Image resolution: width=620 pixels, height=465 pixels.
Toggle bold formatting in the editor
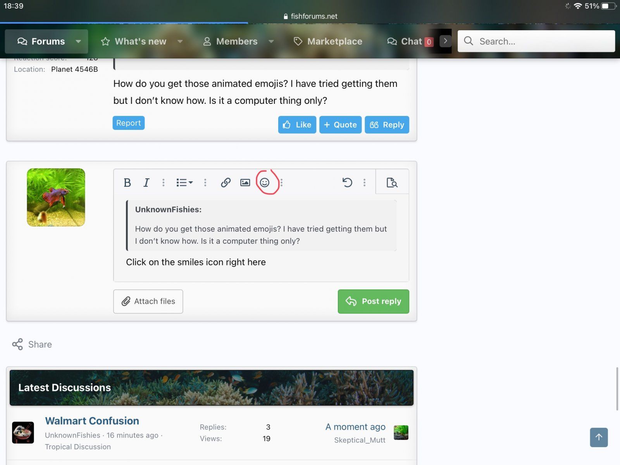coord(127,183)
